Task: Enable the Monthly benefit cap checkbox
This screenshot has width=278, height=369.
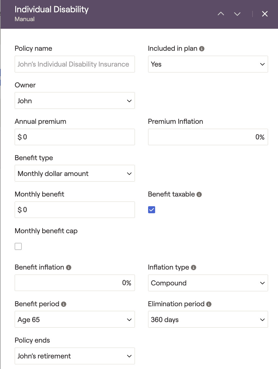Action: point(18,246)
